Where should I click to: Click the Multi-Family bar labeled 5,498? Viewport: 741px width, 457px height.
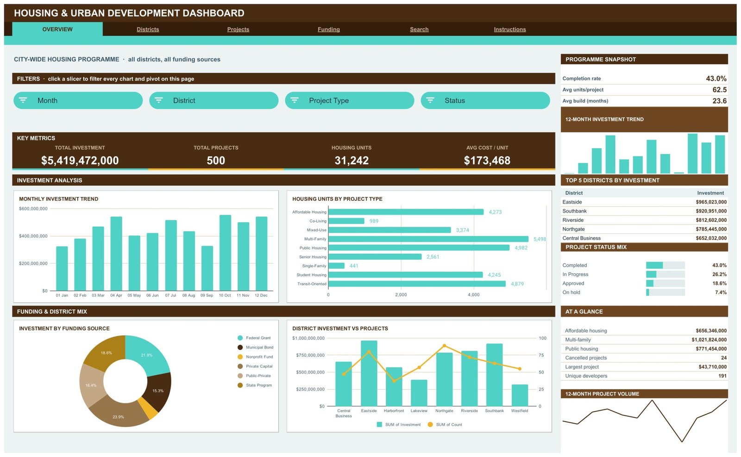428,239
